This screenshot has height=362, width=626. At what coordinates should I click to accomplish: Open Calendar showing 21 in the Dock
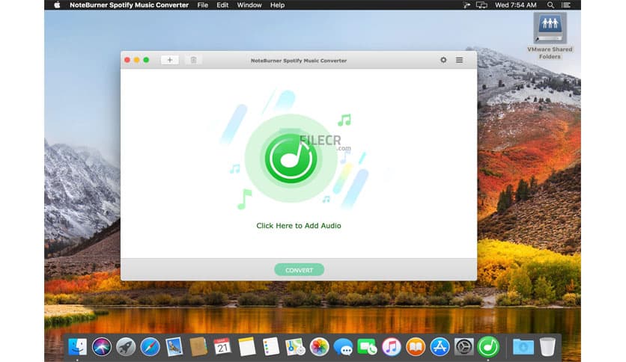(x=222, y=347)
